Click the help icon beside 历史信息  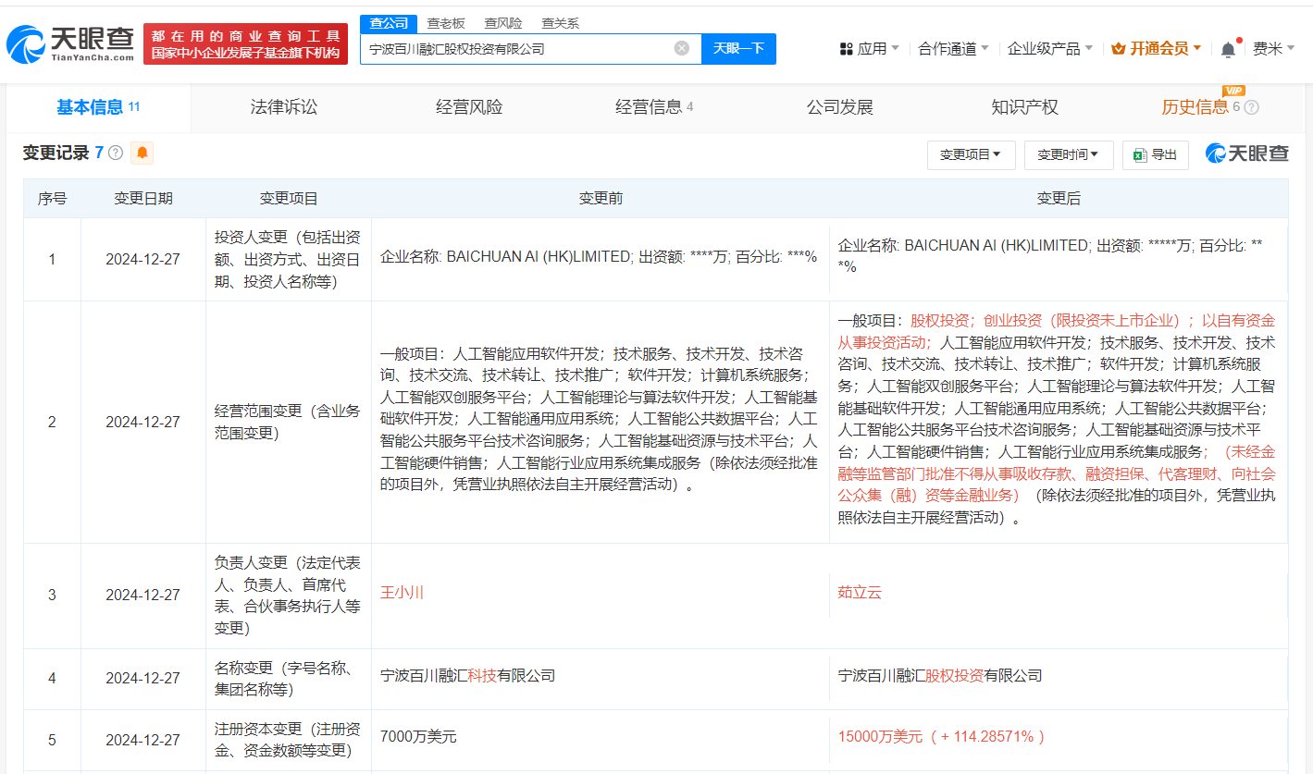coord(1252,107)
